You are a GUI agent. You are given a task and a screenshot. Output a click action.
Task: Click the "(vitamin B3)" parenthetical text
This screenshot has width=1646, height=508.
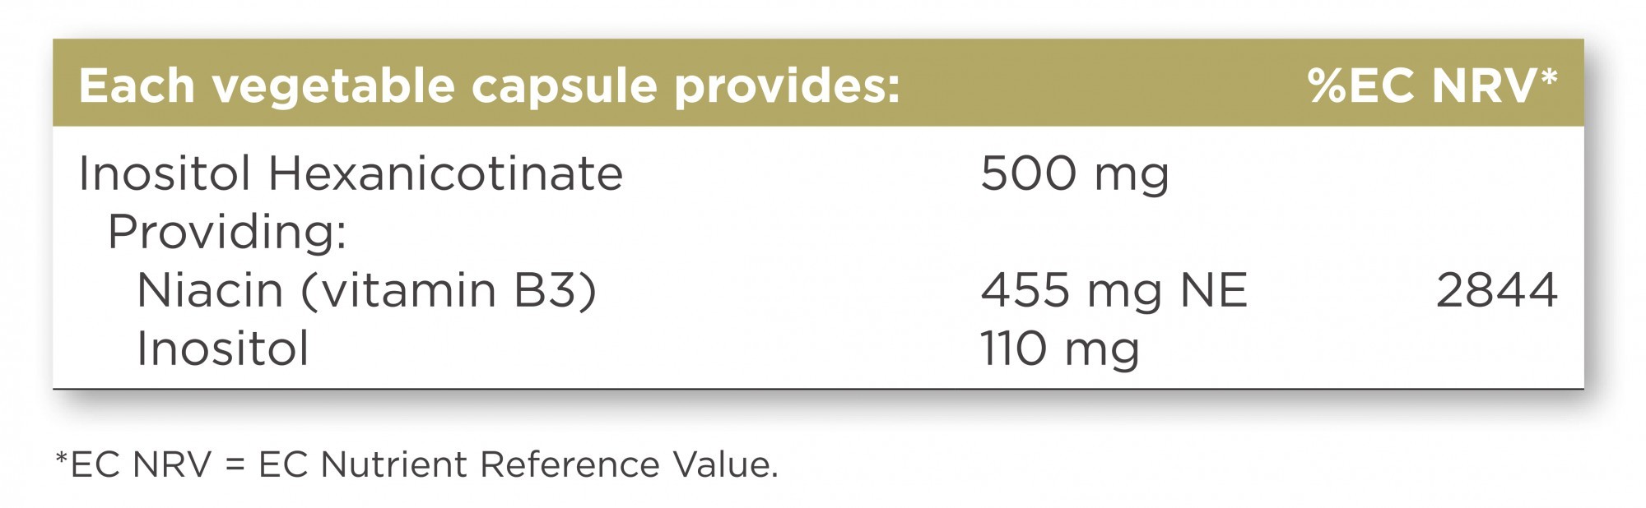(x=449, y=290)
